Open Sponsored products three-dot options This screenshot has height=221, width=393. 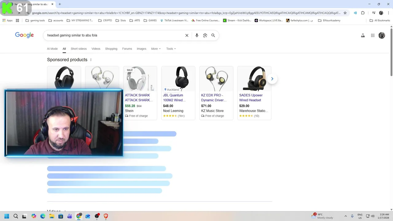pos(91,60)
